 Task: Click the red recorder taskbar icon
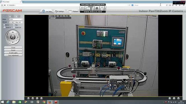point(56,102)
